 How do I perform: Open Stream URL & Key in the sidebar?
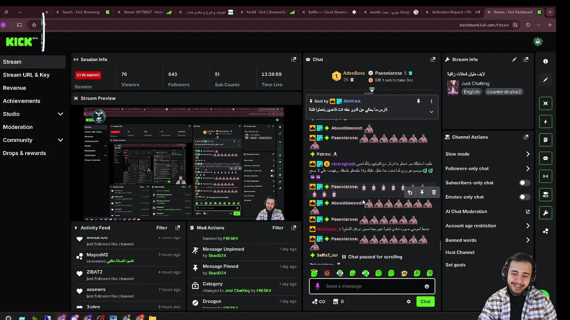26,75
